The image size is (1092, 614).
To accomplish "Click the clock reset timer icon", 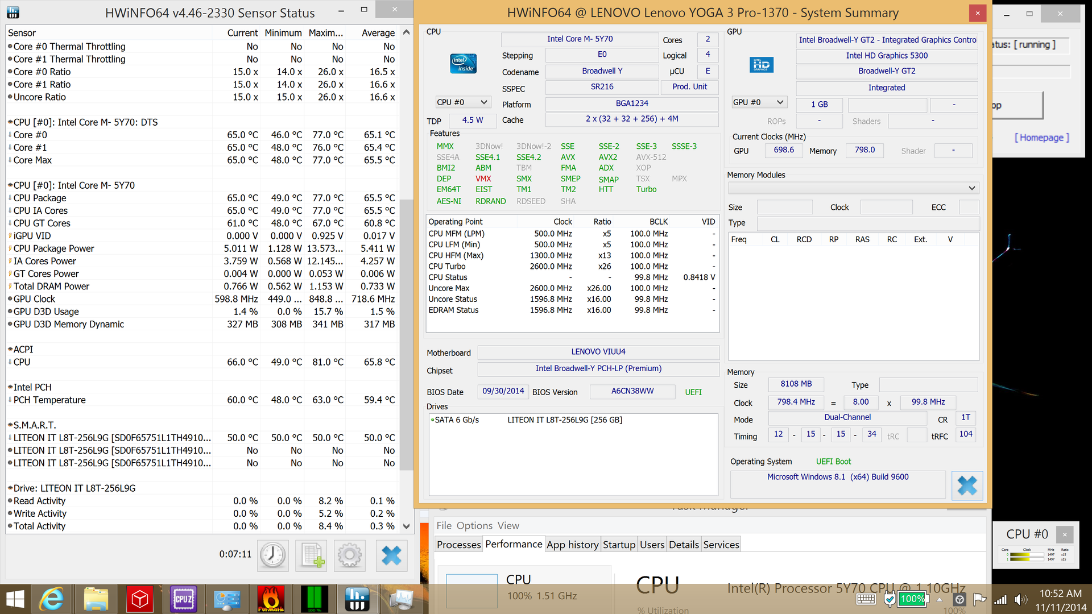I will pos(273,555).
